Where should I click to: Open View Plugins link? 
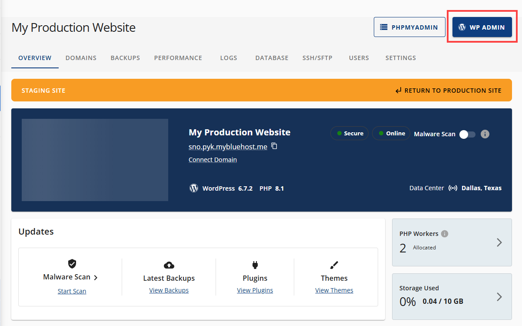(255, 290)
